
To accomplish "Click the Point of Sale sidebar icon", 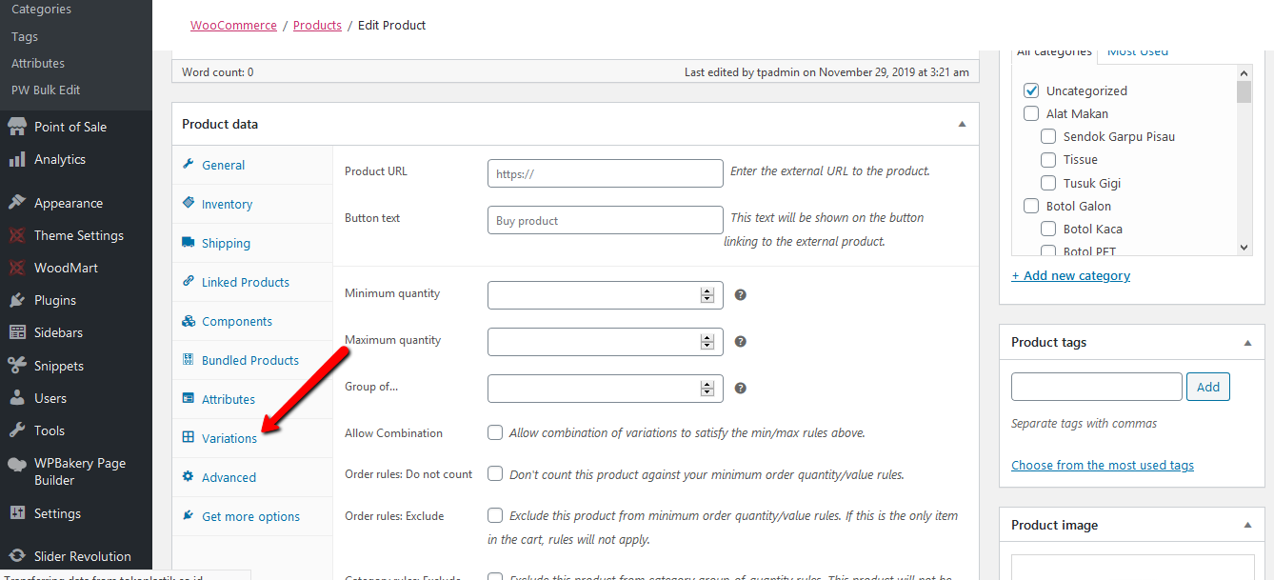I will [17, 127].
